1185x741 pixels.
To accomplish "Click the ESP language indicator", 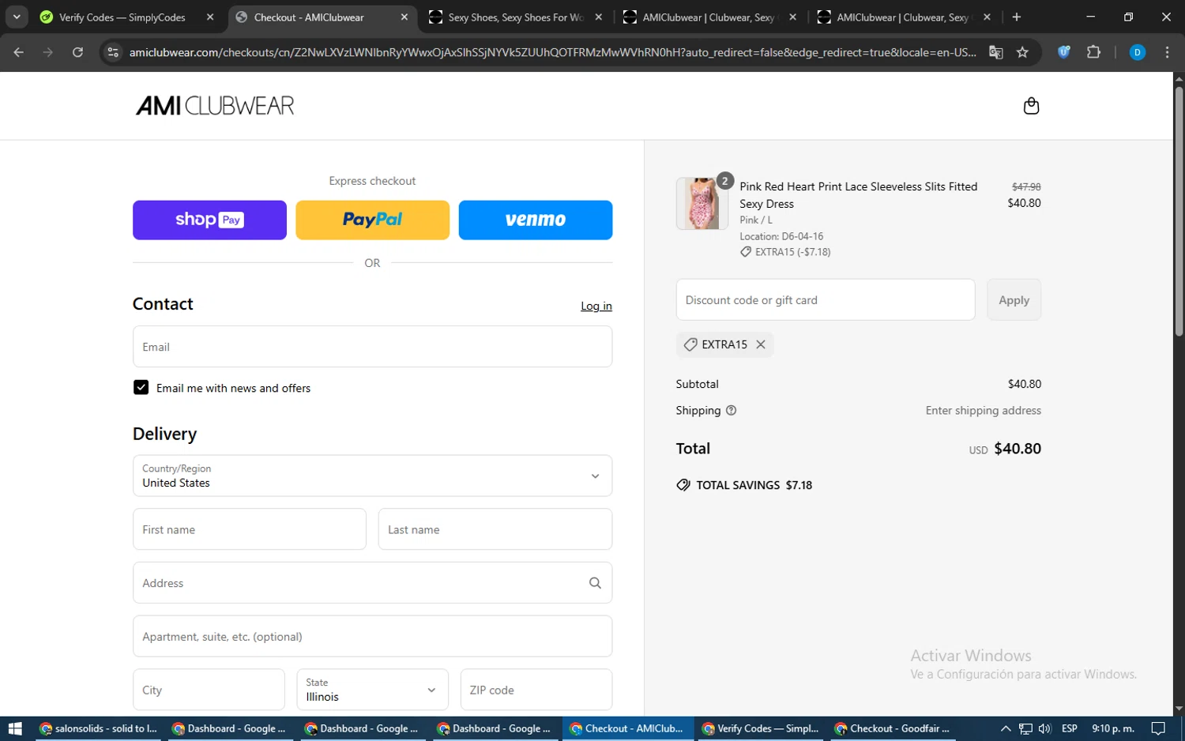I will [x=1070, y=728].
